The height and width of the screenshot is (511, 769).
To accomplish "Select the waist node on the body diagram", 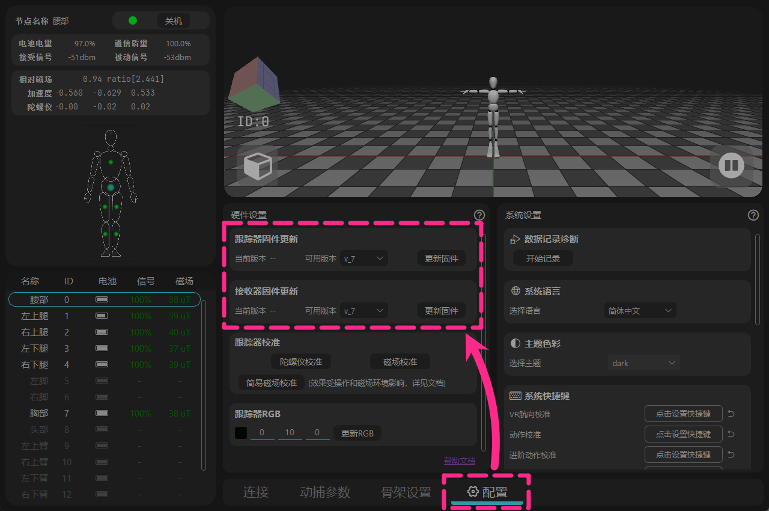I will [x=111, y=188].
